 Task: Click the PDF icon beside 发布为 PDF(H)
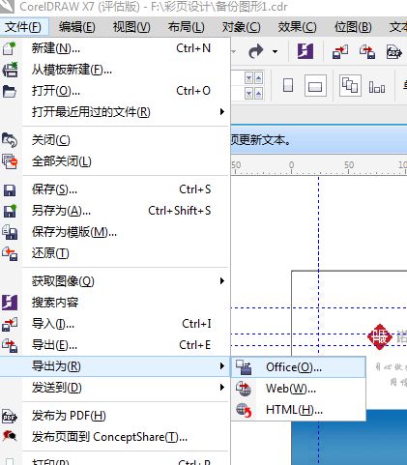tap(10, 416)
